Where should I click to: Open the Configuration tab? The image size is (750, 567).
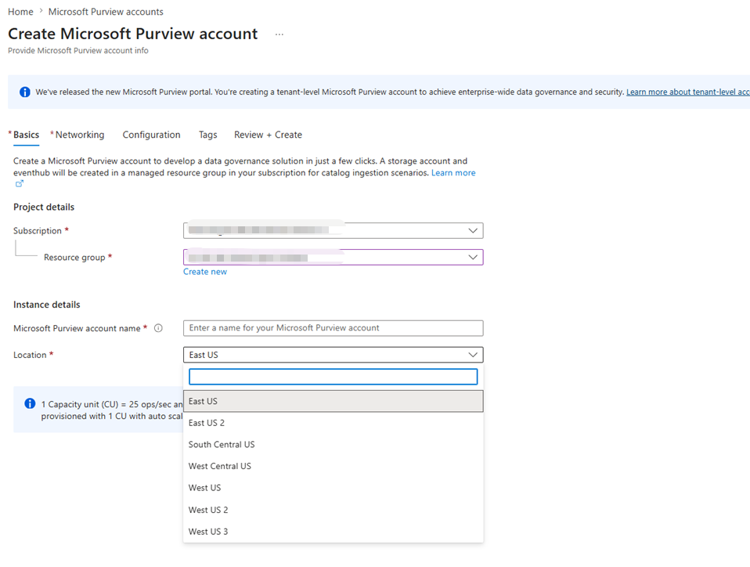pyautogui.click(x=151, y=135)
